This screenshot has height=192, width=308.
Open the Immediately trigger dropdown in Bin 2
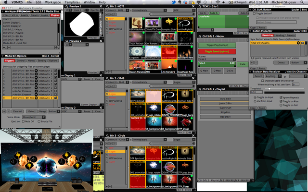150,82
